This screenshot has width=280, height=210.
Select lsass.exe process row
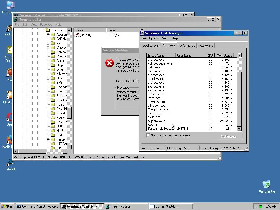point(192,98)
